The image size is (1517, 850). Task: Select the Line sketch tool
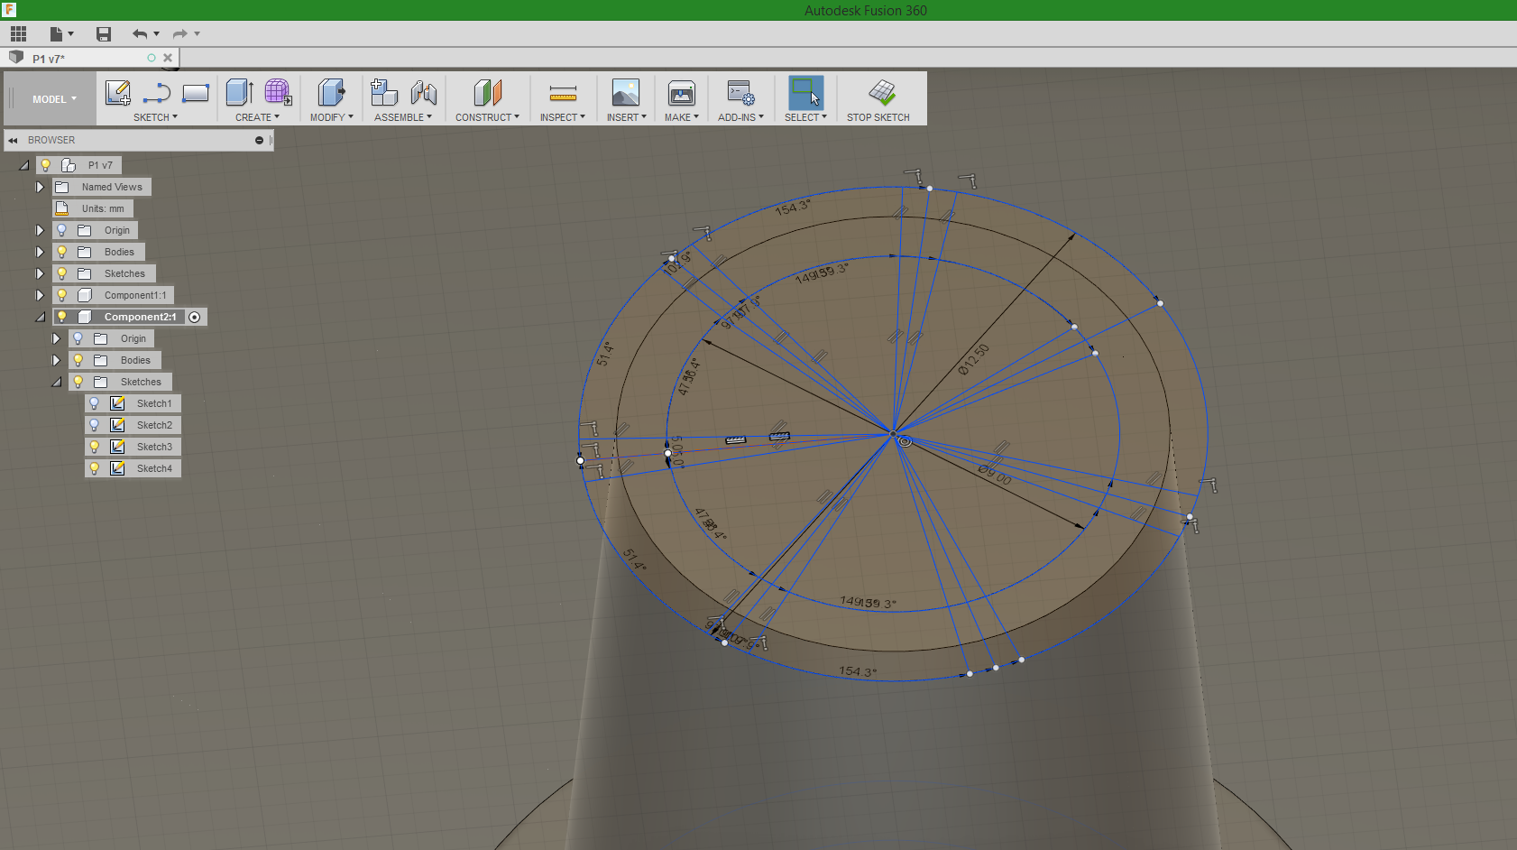point(157,92)
